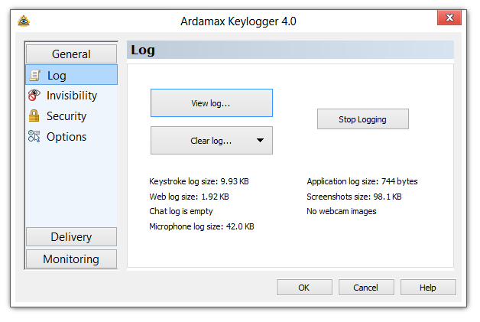Click the Log scroll icon in sidebar

pos(34,75)
